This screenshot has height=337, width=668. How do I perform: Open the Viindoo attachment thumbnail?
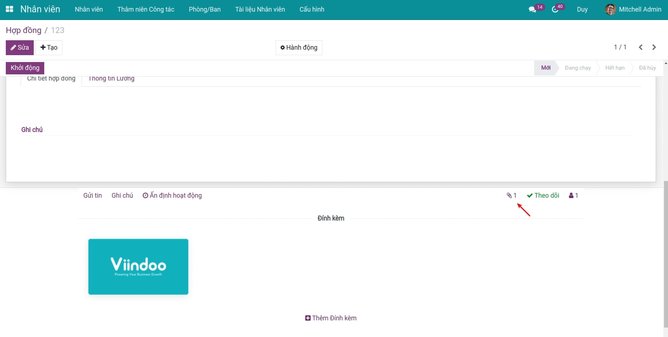[x=138, y=267]
